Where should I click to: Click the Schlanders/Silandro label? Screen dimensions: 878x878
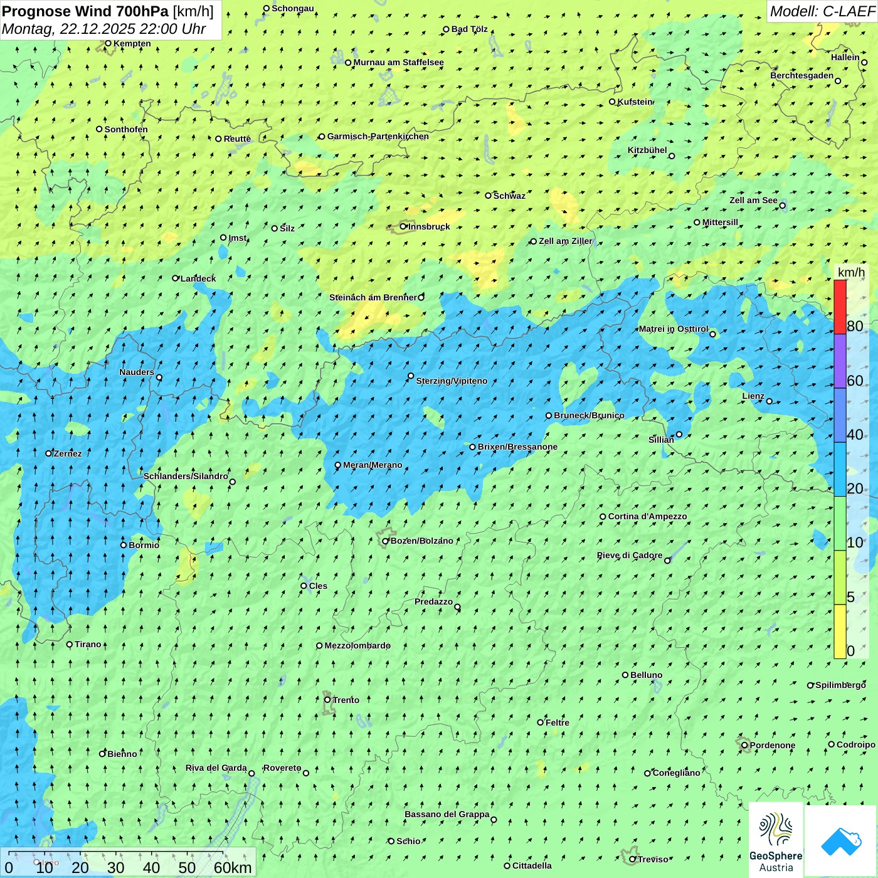tap(186, 476)
